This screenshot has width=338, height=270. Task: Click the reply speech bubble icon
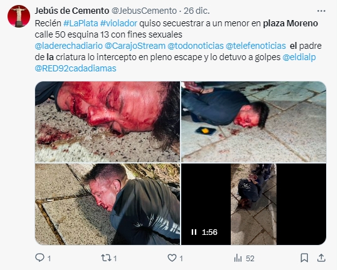click(x=40, y=257)
